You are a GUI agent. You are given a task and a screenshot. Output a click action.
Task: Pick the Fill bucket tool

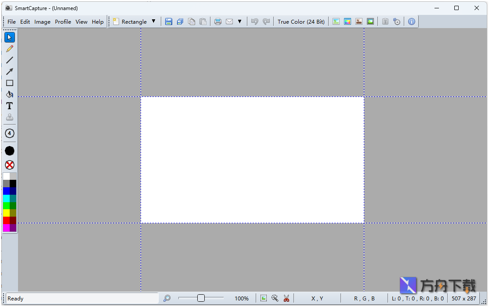[9, 94]
